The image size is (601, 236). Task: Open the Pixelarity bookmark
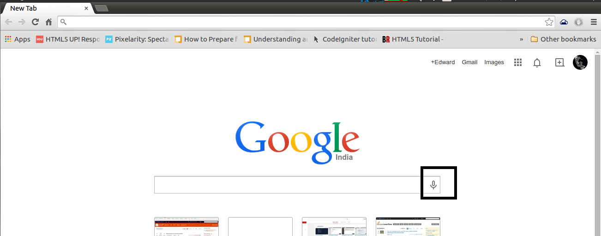point(137,39)
